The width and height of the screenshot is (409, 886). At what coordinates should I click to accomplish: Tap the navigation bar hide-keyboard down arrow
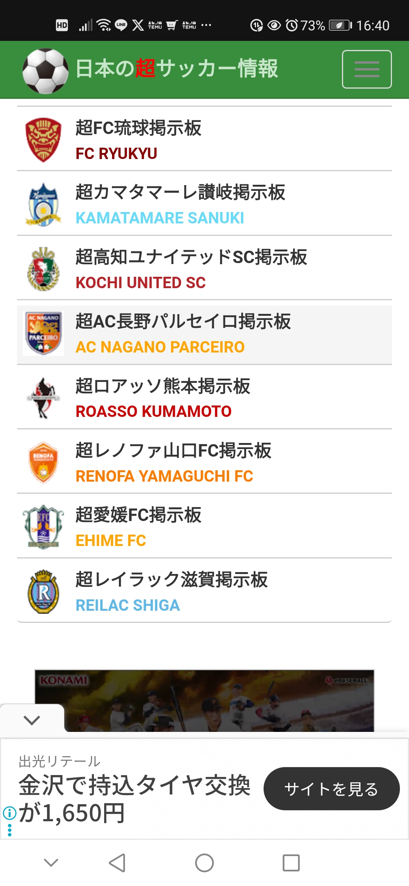51,863
